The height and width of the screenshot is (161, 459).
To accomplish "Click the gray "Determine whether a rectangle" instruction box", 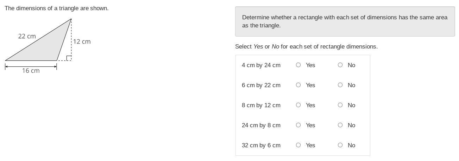I will (345, 21).
